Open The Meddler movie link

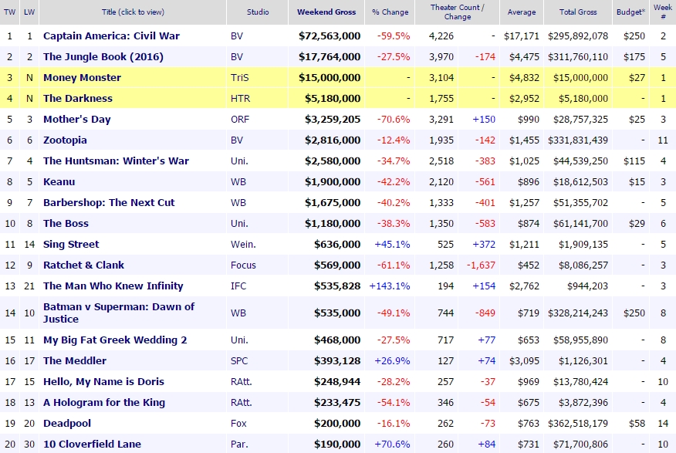point(75,360)
